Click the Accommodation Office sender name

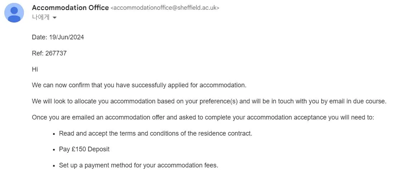pyautogui.click(x=70, y=8)
